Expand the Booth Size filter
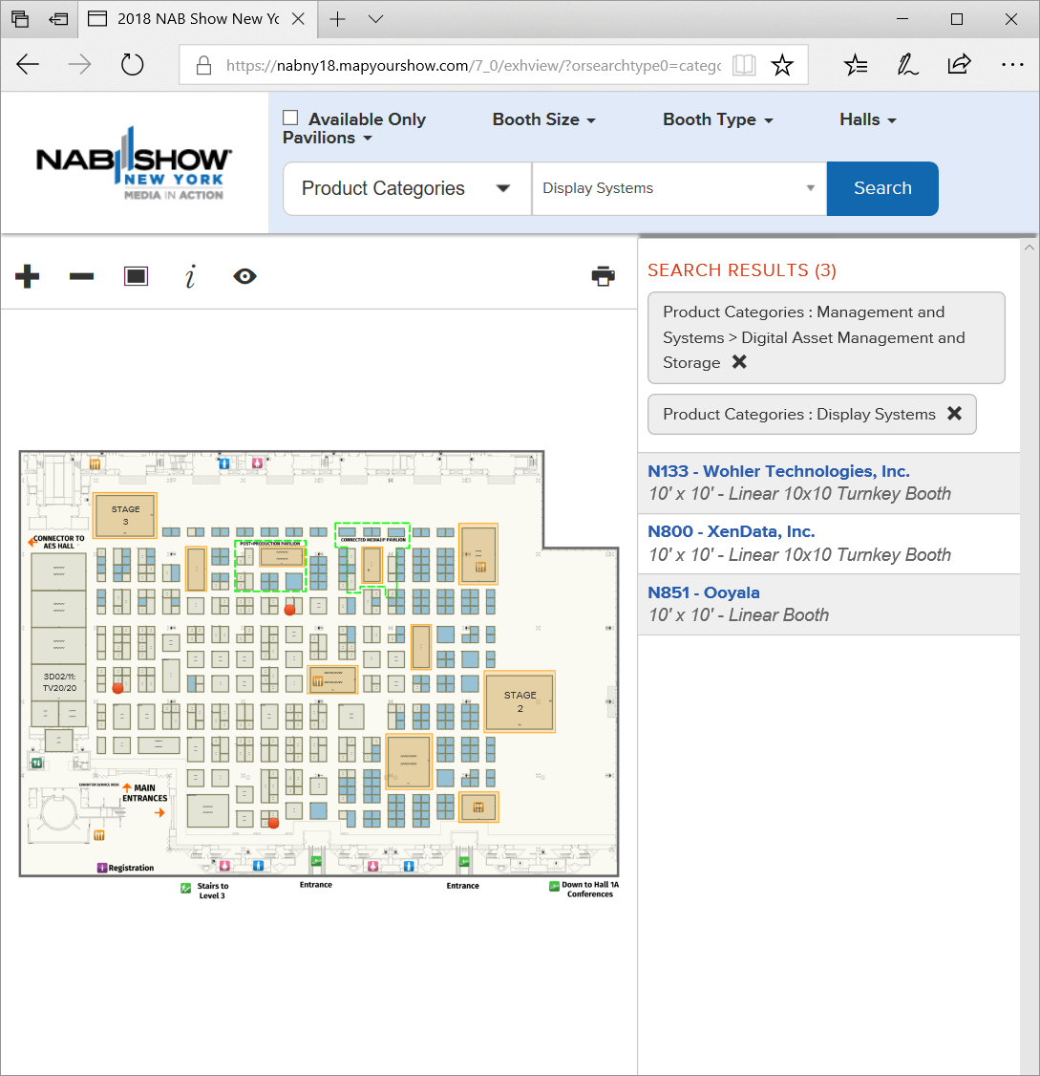The width and height of the screenshot is (1040, 1076). pos(543,119)
